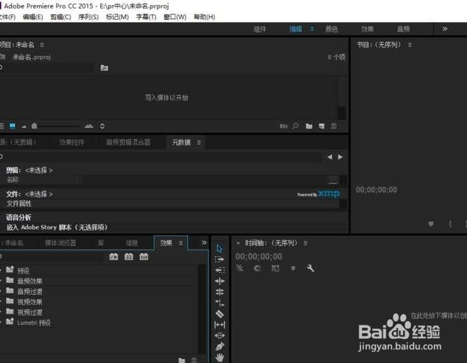Switch to 效果控件 tab
The height and width of the screenshot is (363, 467).
click(x=72, y=143)
